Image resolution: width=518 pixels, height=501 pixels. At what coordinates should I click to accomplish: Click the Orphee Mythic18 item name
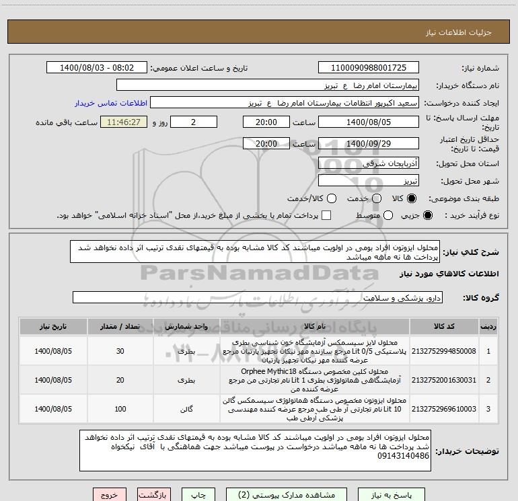(x=315, y=380)
